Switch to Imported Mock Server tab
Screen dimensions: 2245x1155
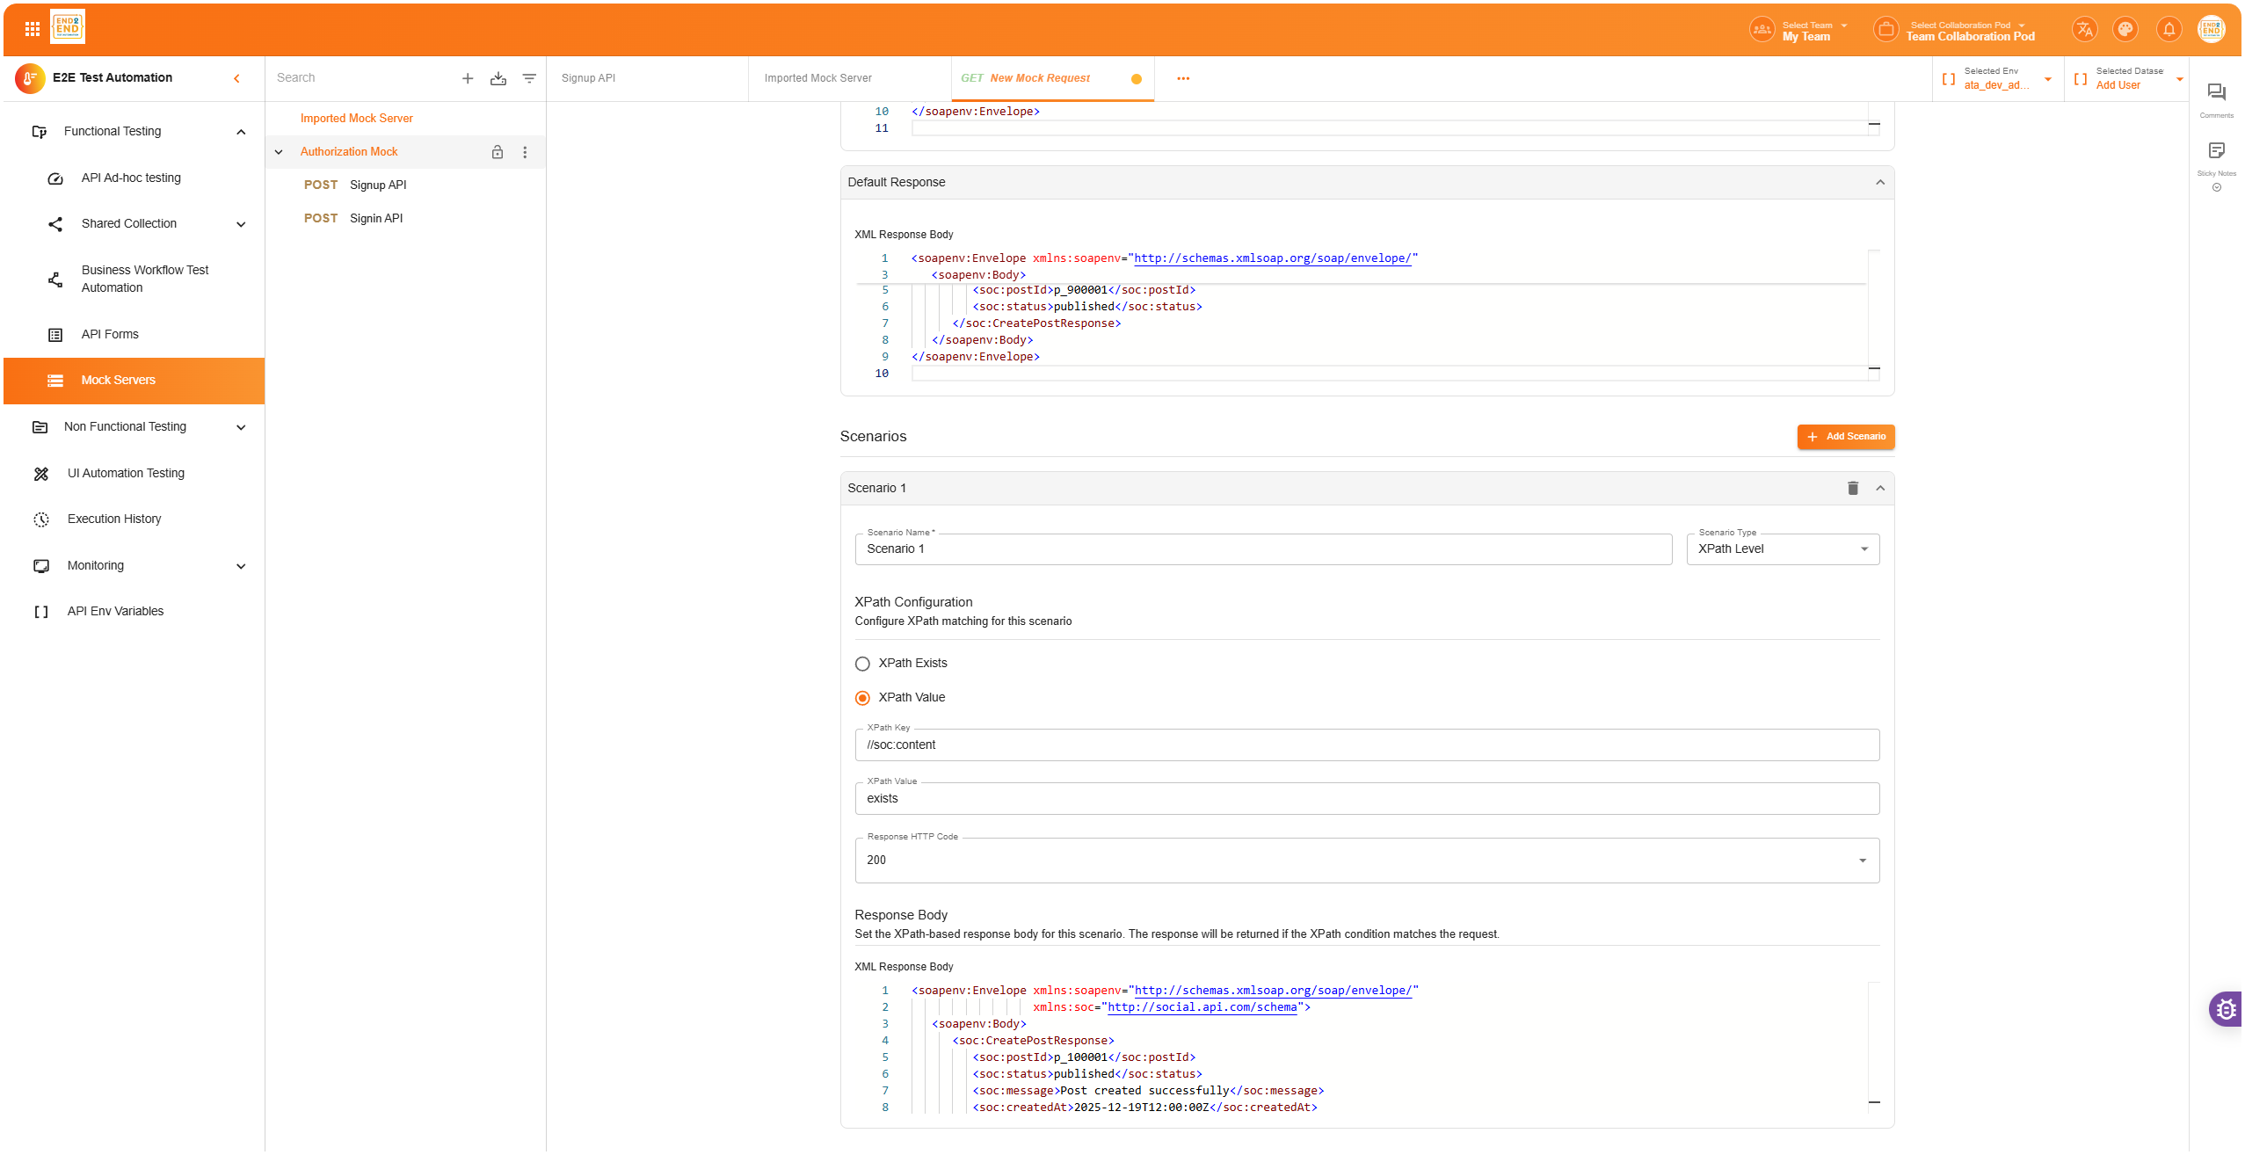818,78
